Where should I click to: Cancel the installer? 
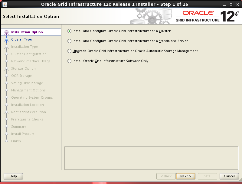[229, 176]
